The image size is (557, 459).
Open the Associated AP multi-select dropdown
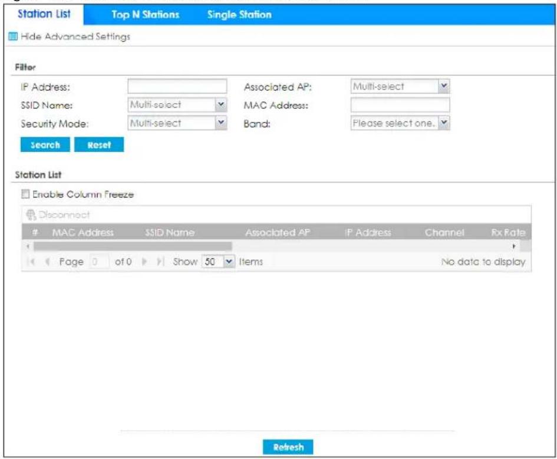point(444,86)
